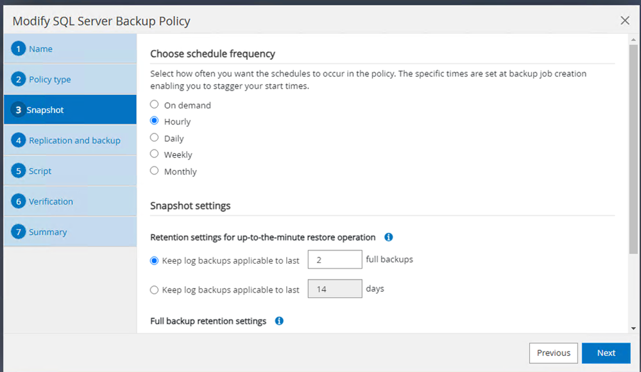The width and height of the screenshot is (641, 372).
Task: Click the Previous button
Action: pyautogui.click(x=553, y=353)
